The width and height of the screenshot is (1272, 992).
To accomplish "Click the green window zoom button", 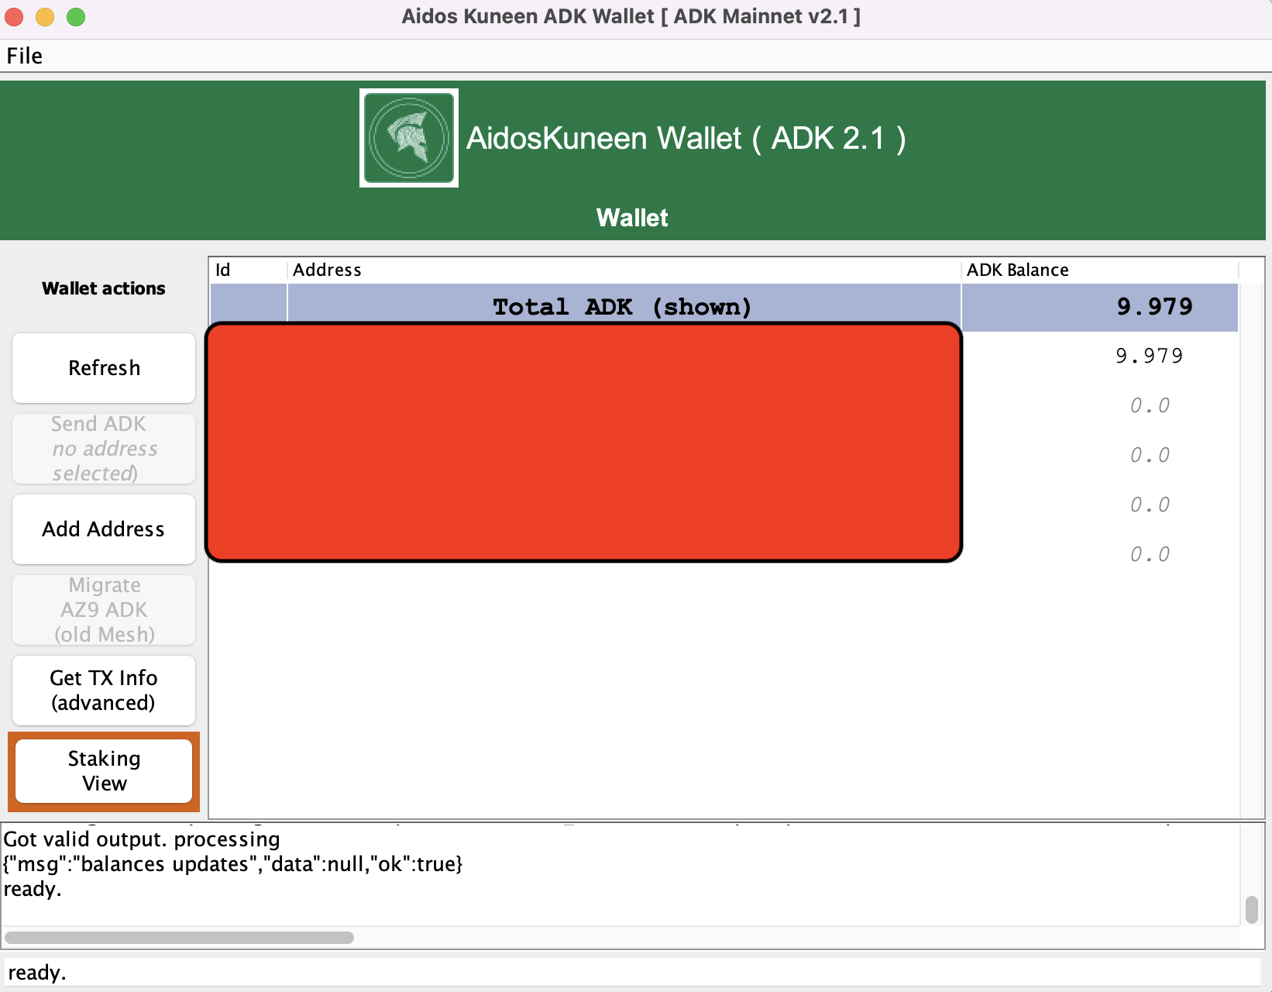I will (x=76, y=17).
